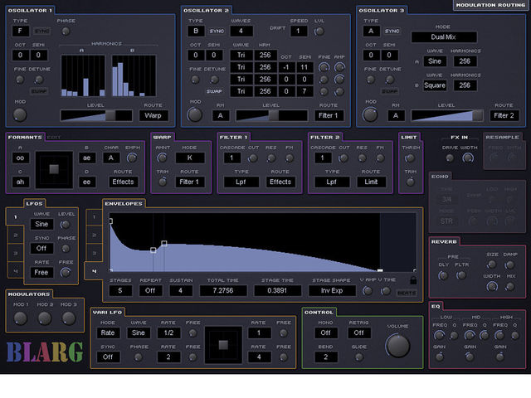Viewport: 531px width, 398px height.
Task: Click the FX In Drive knob
Action: (450, 158)
